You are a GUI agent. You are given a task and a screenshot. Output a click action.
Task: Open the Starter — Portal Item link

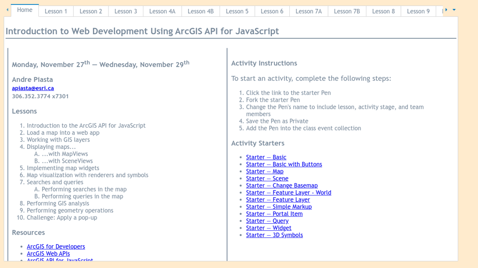click(x=274, y=214)
